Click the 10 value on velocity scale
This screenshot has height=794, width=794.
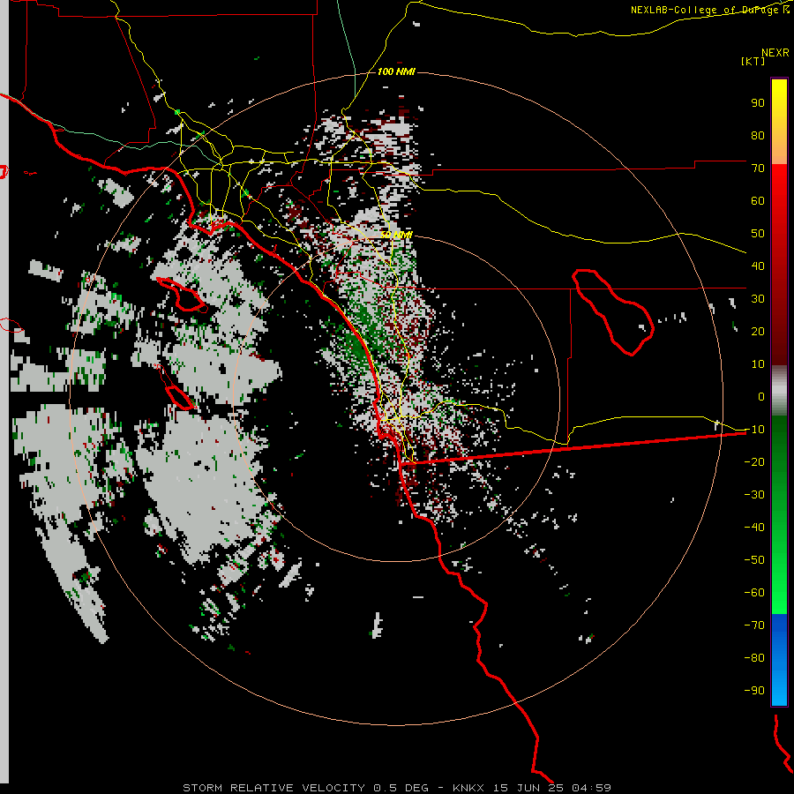(758, 364)
